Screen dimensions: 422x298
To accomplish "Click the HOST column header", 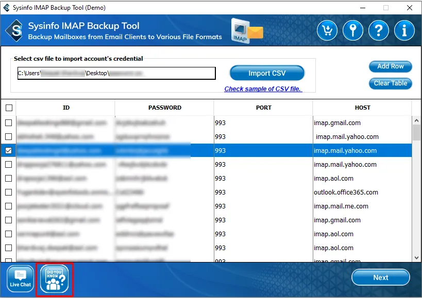I will click(x=362, y=108).
